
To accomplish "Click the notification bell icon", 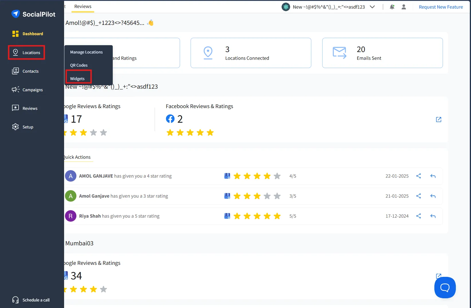I will click(392, 7).
